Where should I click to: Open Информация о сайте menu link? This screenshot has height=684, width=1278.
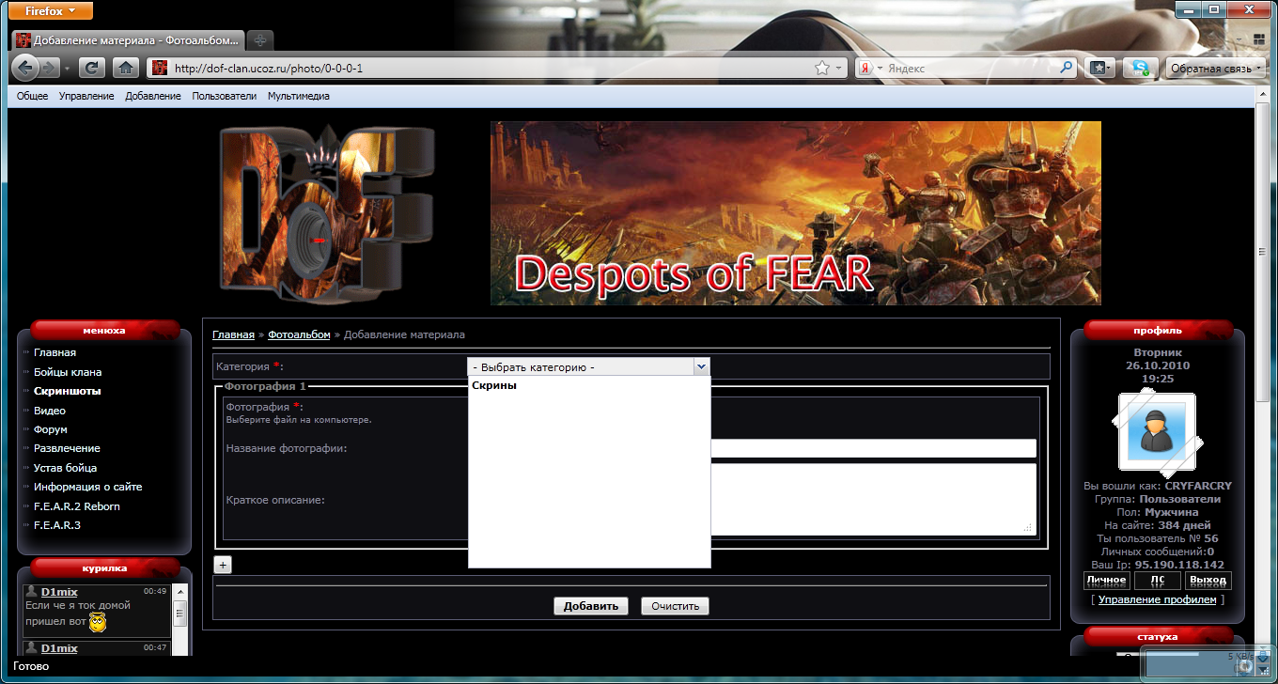point(88,487)
